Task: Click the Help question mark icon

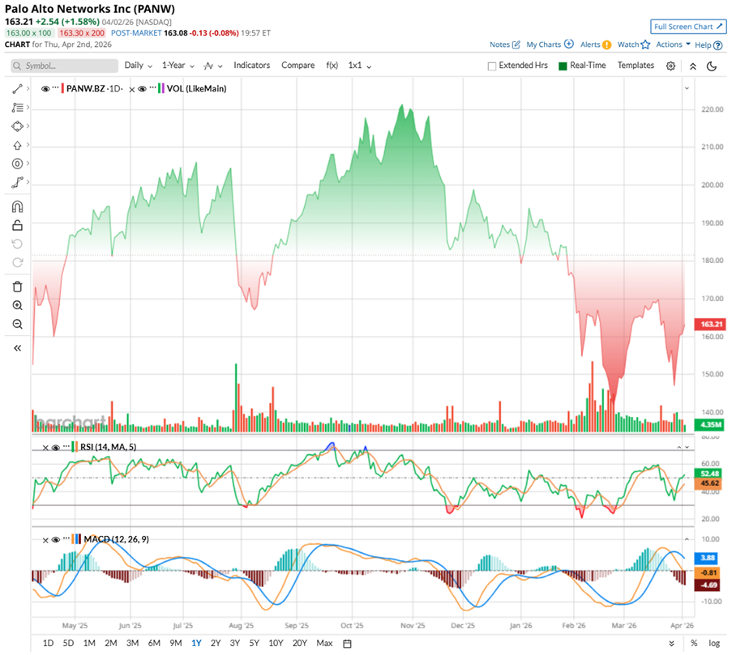Action: pos(718,45)
